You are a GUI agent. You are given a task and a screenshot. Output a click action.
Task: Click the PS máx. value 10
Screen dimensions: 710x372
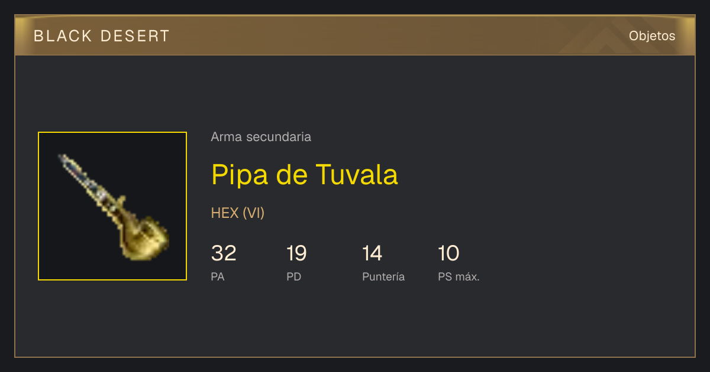(x=448, y=253)
